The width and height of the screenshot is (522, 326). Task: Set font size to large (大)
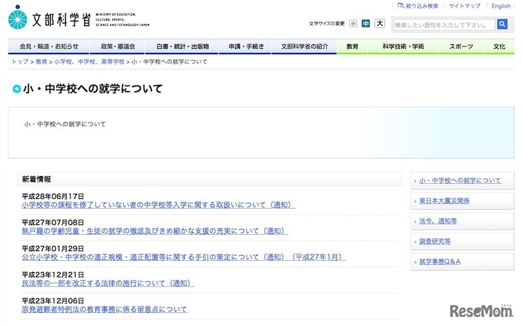pyautogui.click(x=379, y=23)
